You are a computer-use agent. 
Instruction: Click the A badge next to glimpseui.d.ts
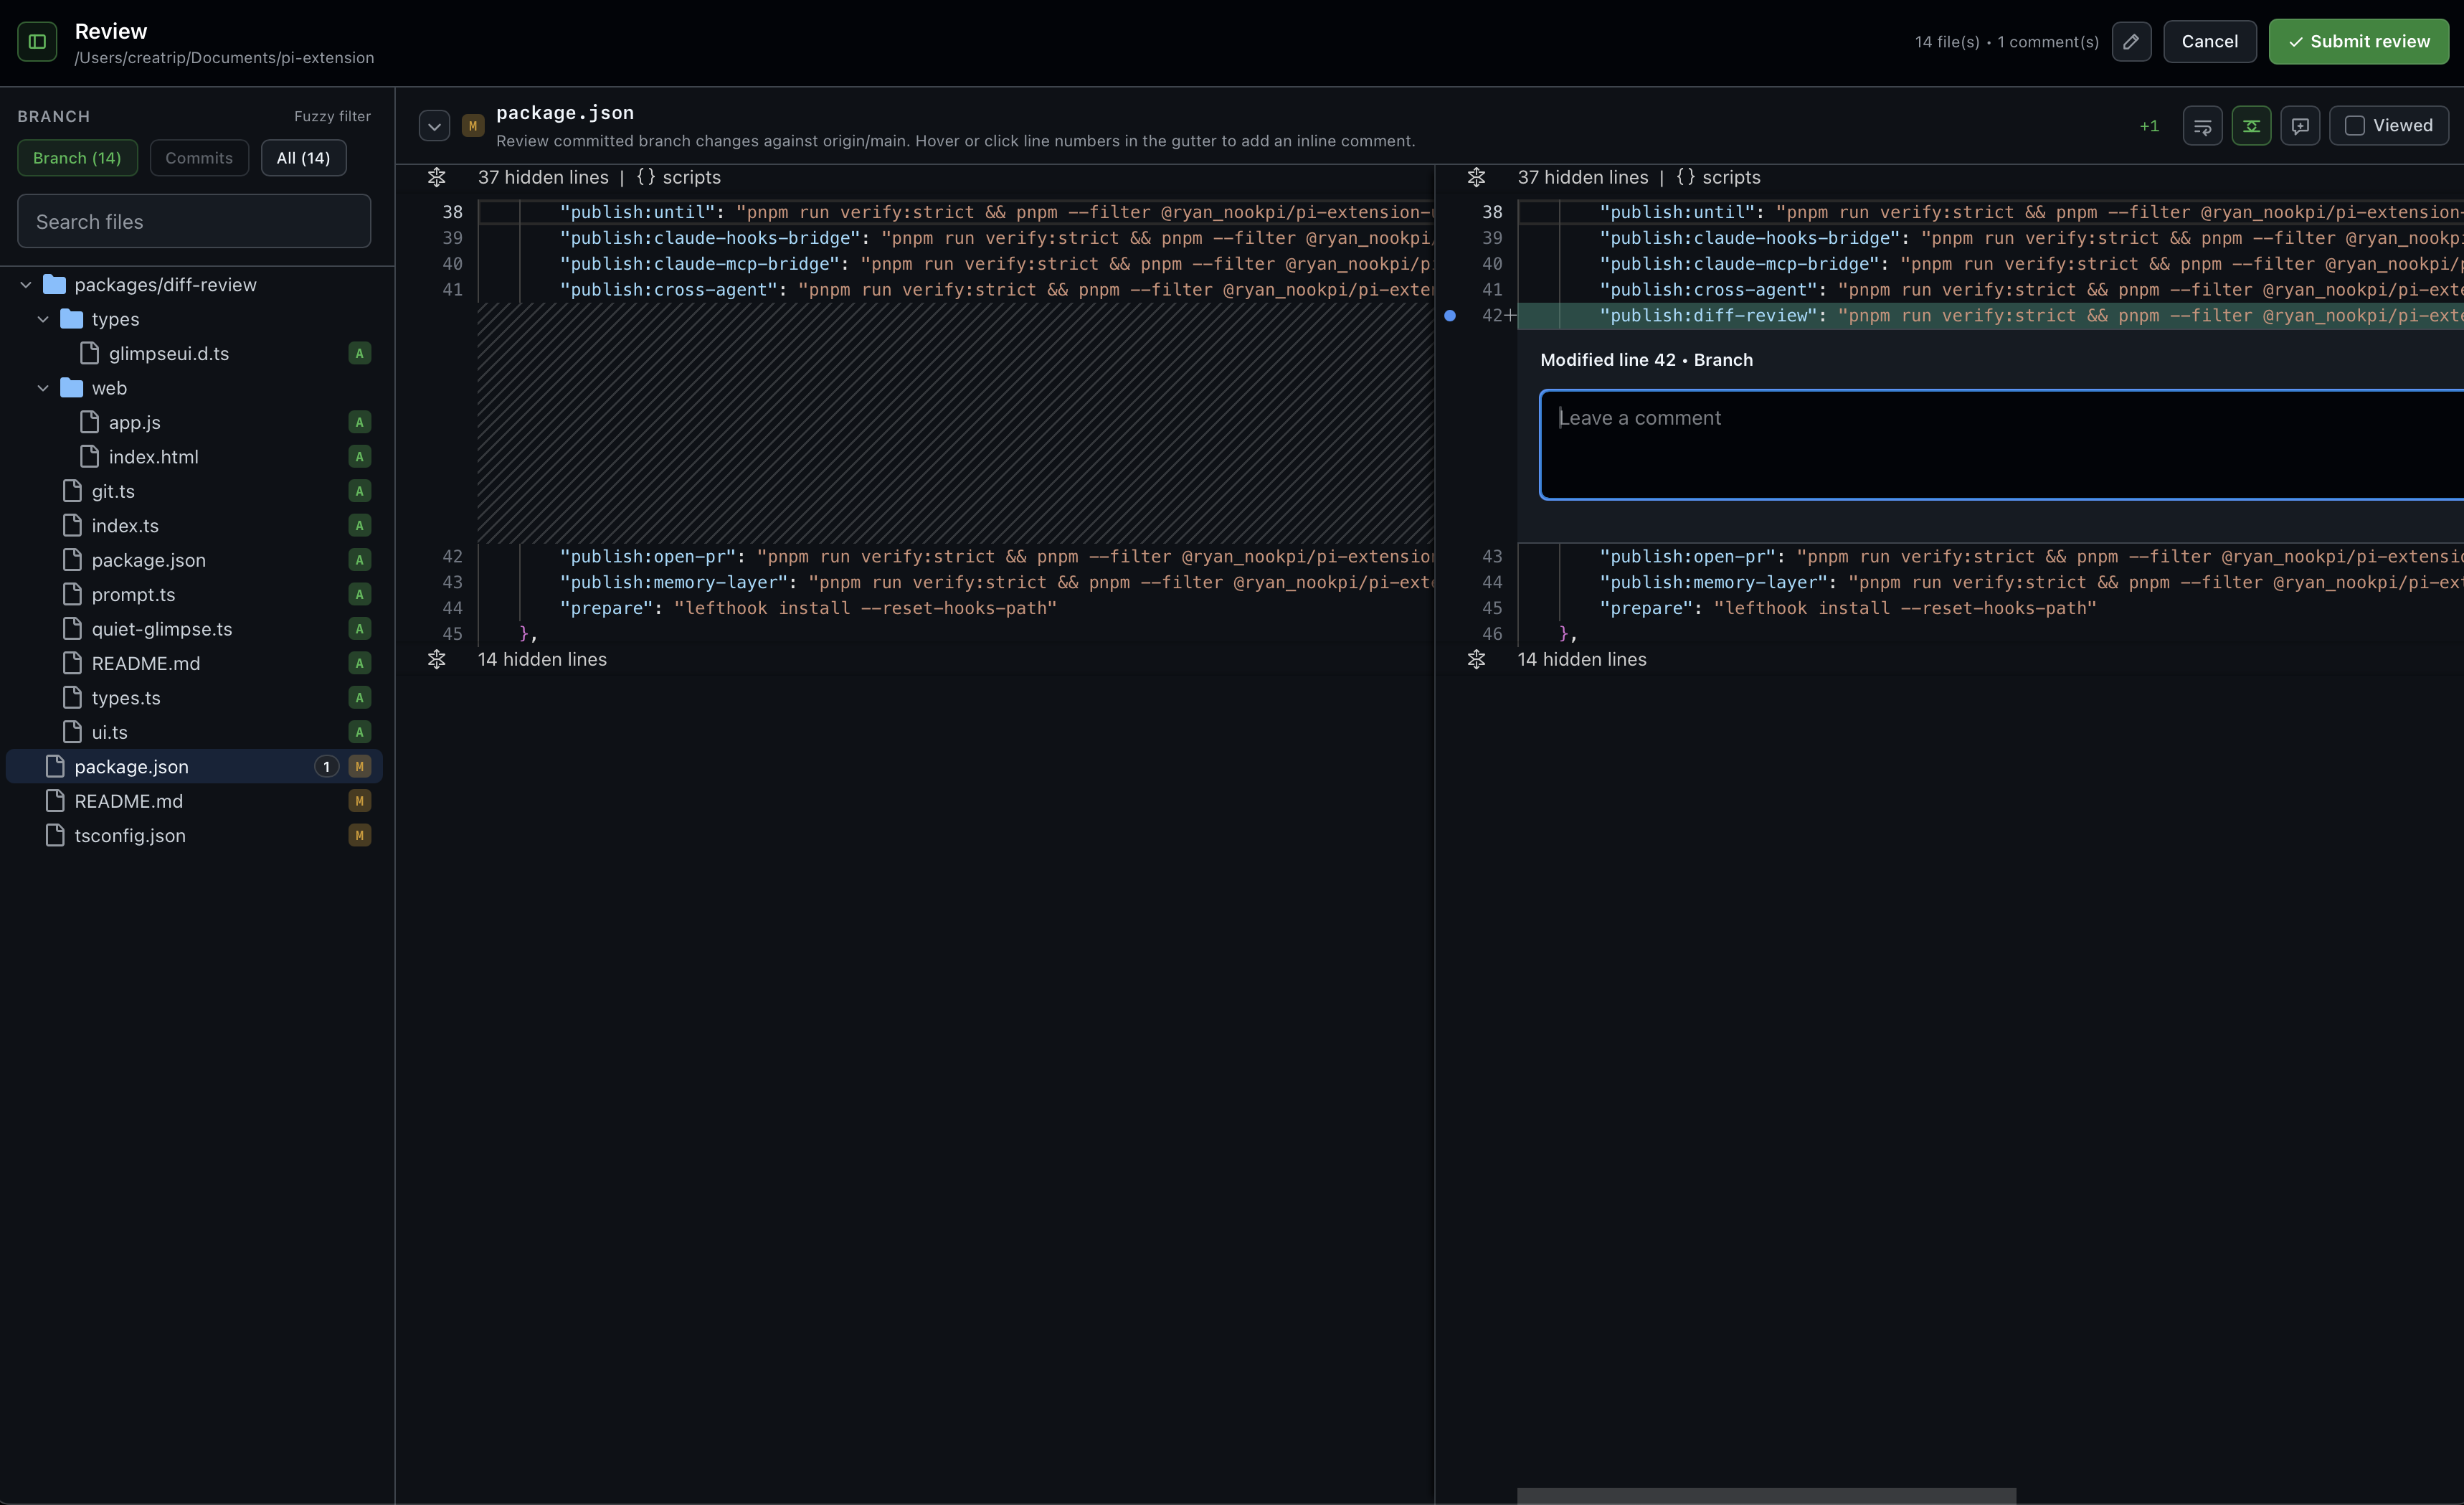pyautogui.click(x=360, y=354)
